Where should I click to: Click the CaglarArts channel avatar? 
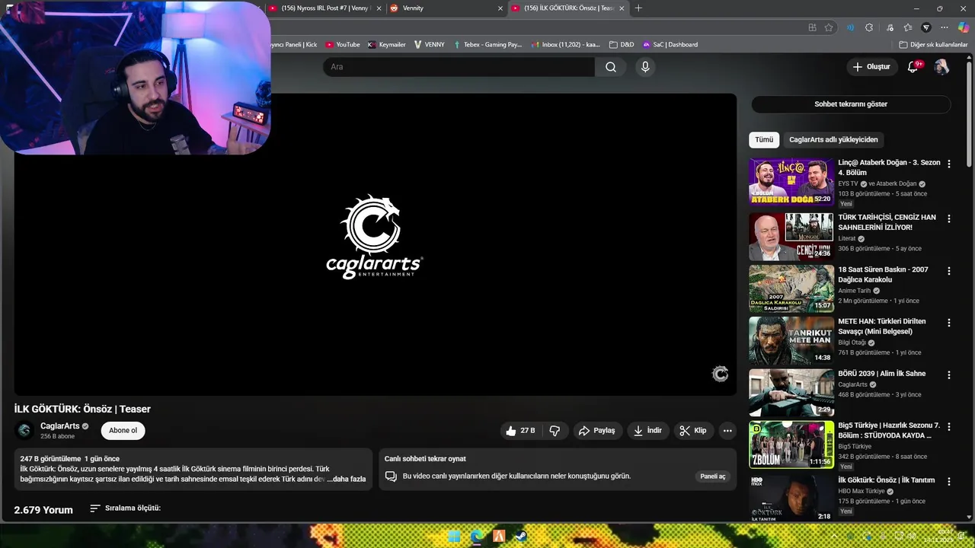pyautogui.click(x=24, y=431)
